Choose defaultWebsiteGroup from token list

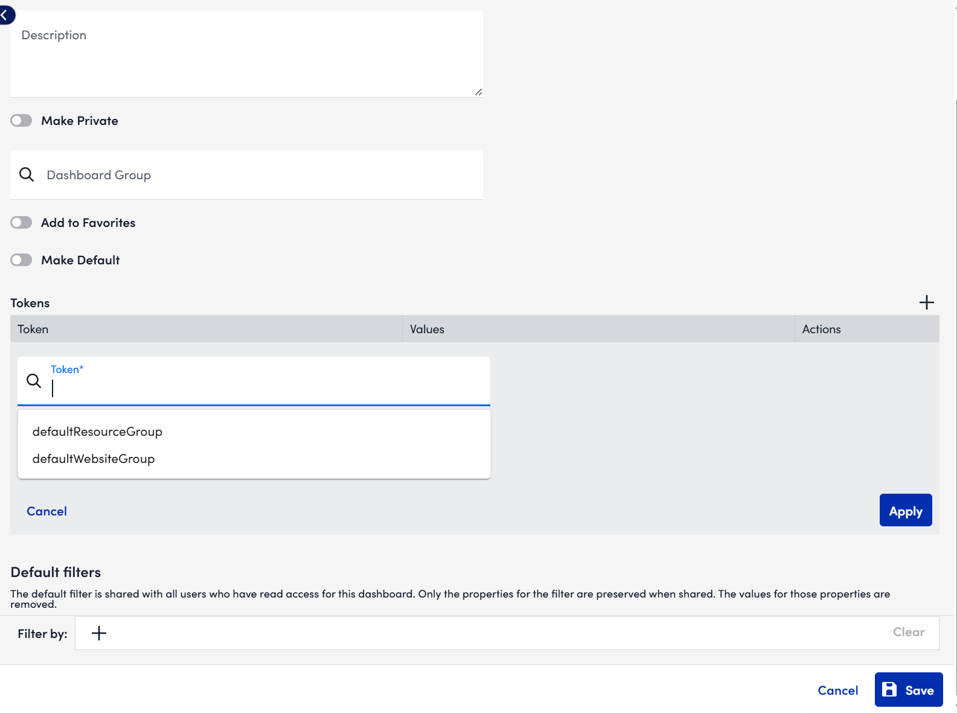point(94,459)
